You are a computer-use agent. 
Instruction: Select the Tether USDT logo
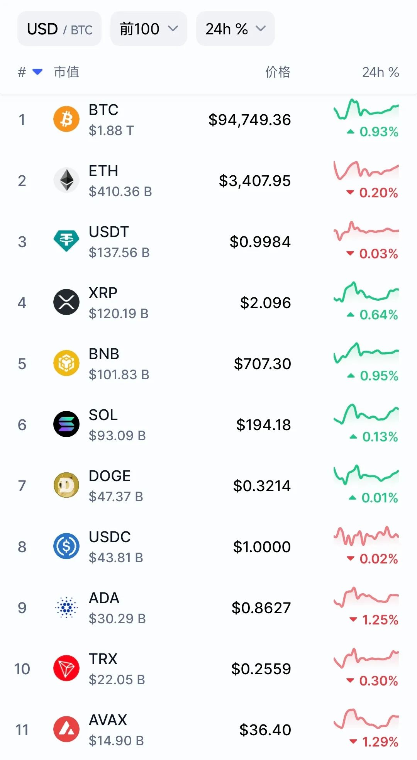pos(66,241)
